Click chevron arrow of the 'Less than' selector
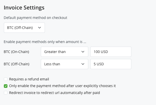Screen dimensions: 156x105 click(x=83, y=64)
